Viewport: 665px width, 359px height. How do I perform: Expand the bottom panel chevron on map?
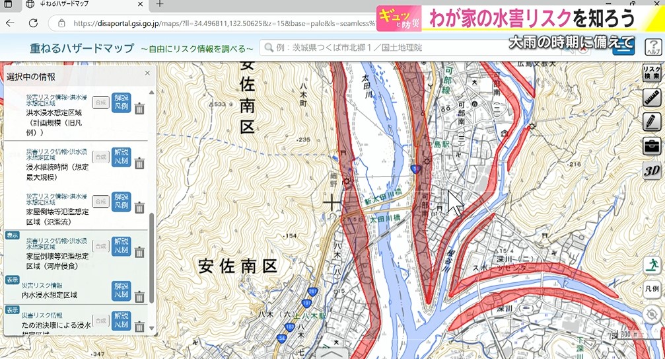pyautogui.click(x=333, y=354)
